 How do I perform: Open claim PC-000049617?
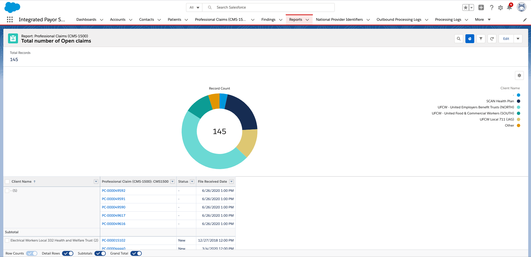pyautogui.click(x=114, y=216)
